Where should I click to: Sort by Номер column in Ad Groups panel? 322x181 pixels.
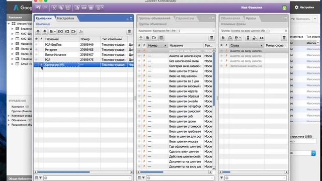click(157, 45)
